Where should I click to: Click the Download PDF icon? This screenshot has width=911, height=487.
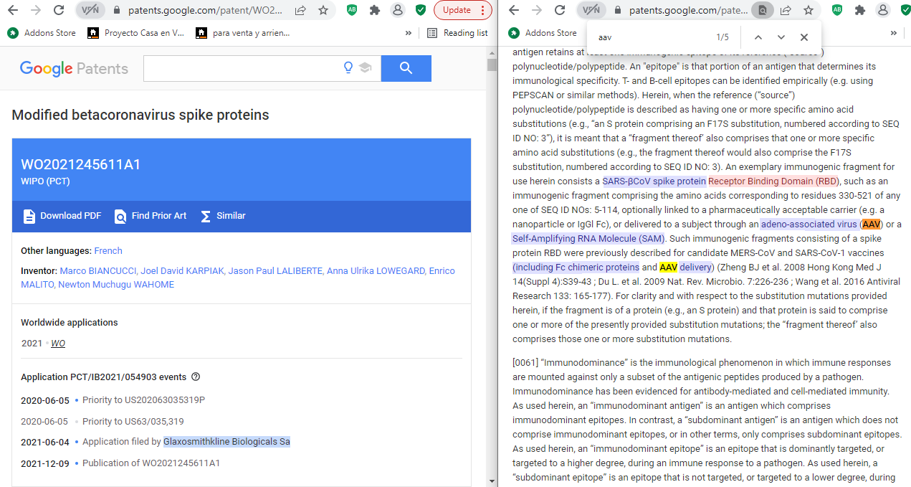pyautogui.click(x=29, y=216)
